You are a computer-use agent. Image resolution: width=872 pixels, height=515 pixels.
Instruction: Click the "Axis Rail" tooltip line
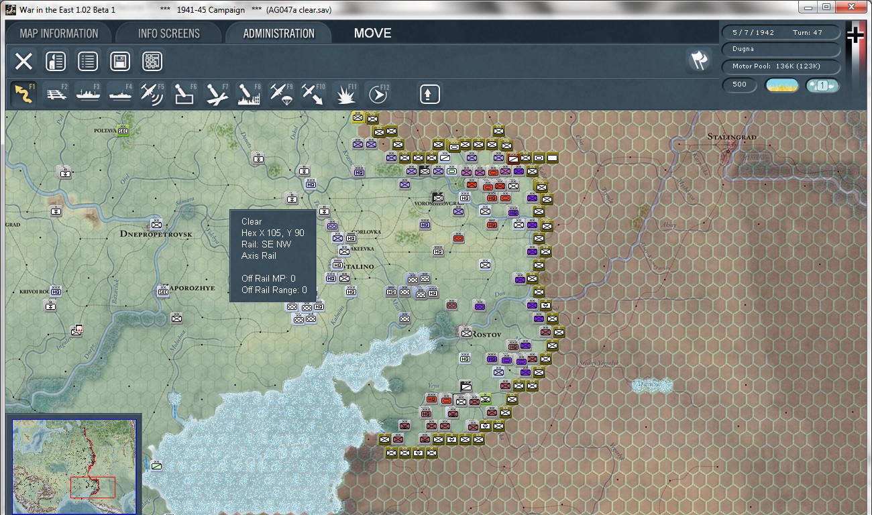(259, 255)
